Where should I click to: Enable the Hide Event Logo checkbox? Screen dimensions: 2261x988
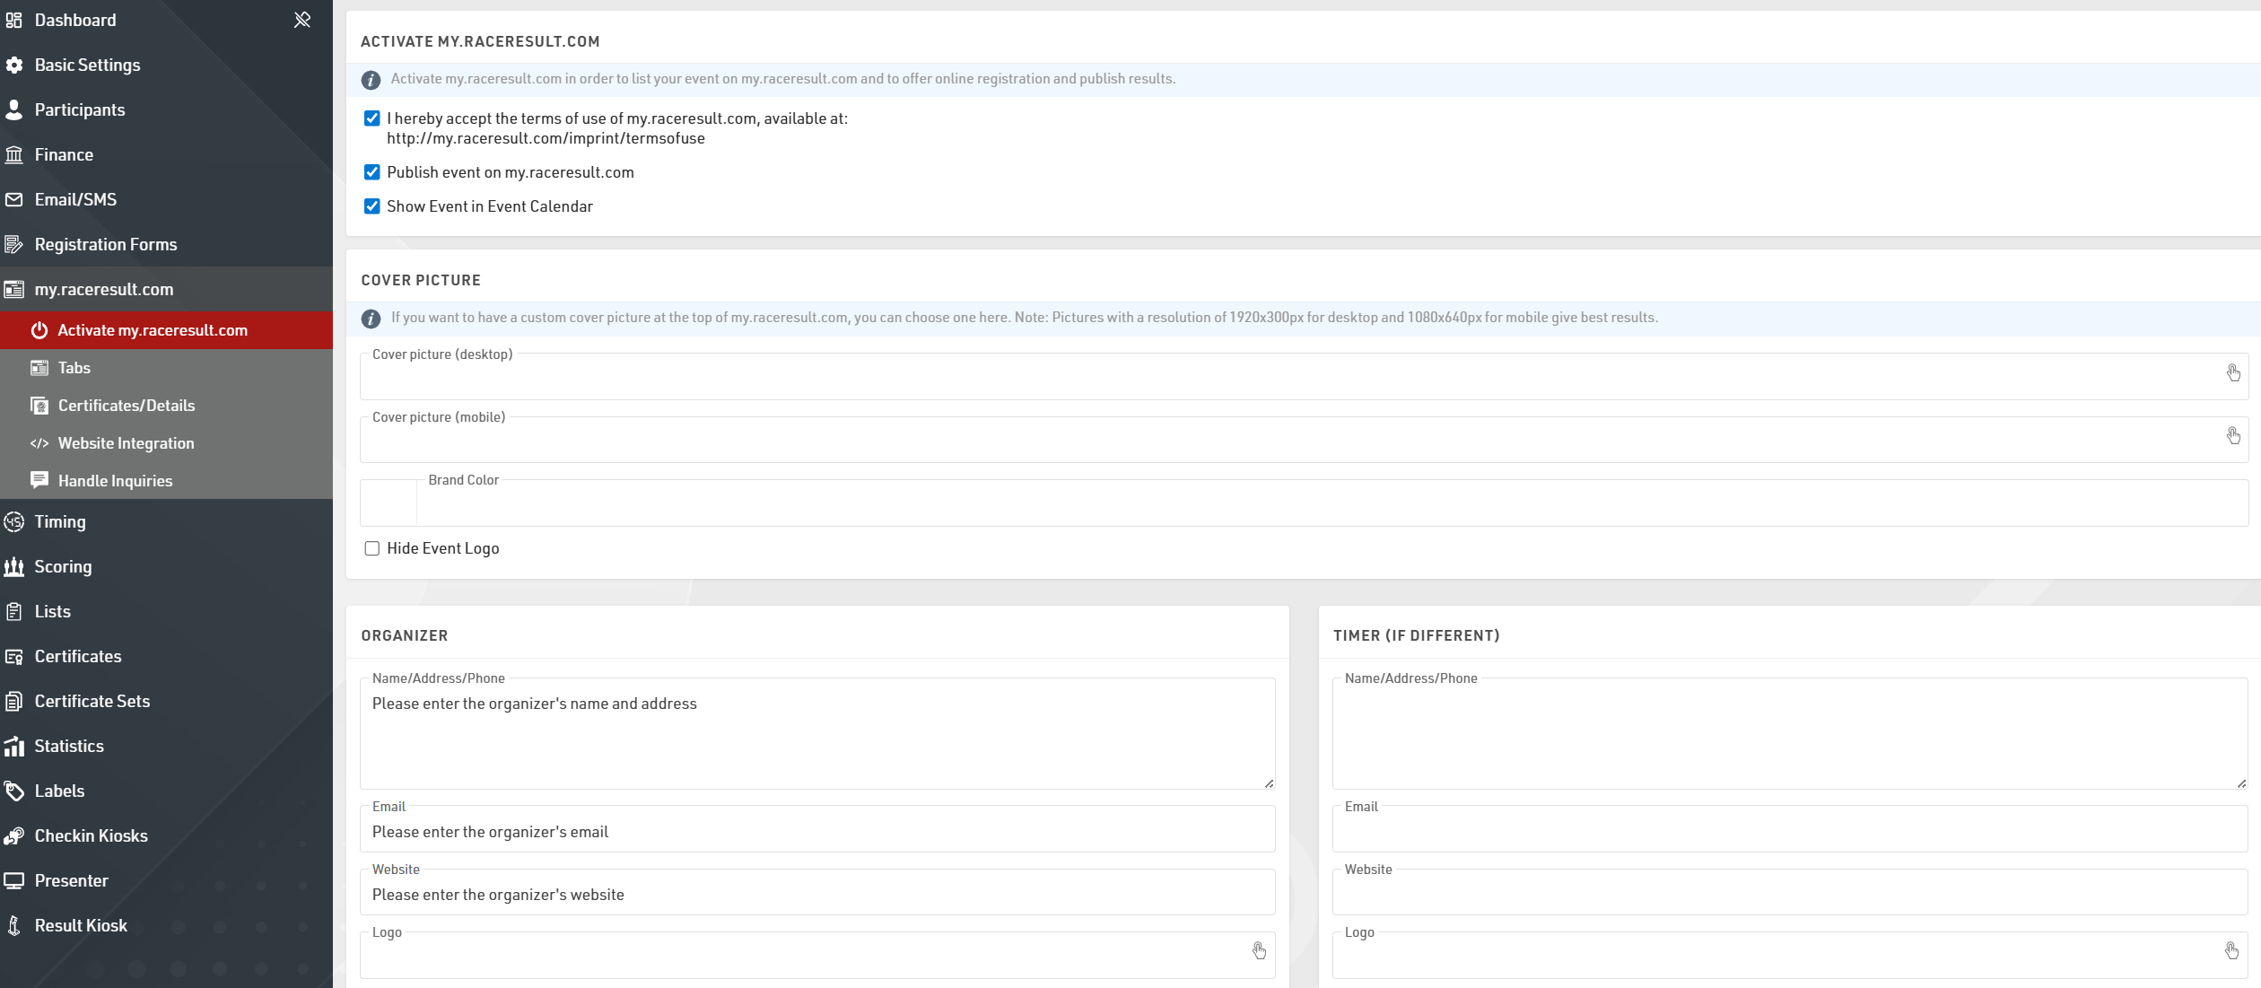(x=371, y=548)
